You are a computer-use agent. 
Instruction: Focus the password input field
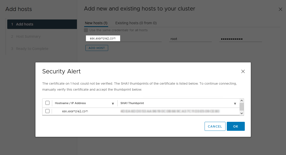240,39
